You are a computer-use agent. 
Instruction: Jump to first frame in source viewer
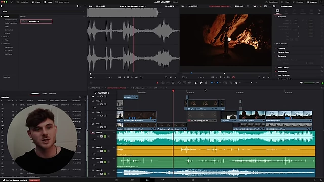pyautogui.click(x=119, y=77)
